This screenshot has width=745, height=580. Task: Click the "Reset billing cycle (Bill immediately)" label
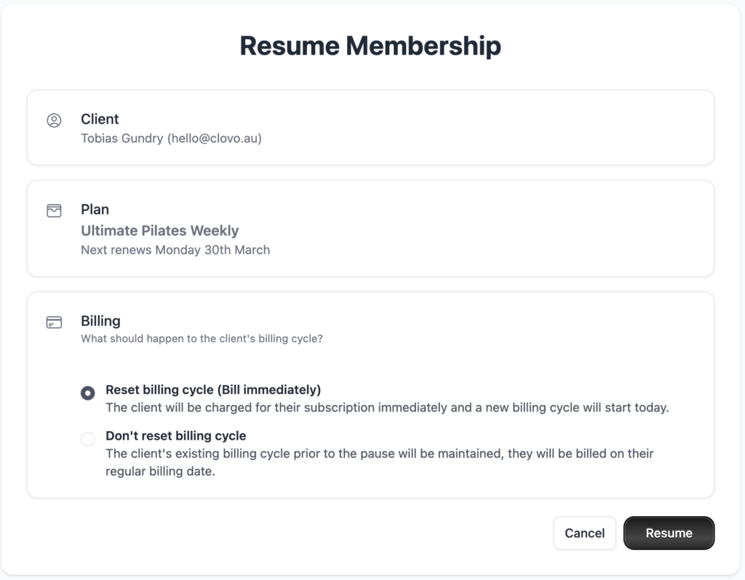click(x=213, y=390)
